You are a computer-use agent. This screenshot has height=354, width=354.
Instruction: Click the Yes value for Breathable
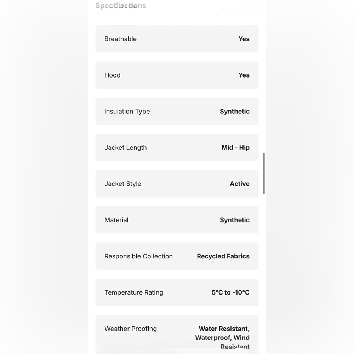click(244, 39)
